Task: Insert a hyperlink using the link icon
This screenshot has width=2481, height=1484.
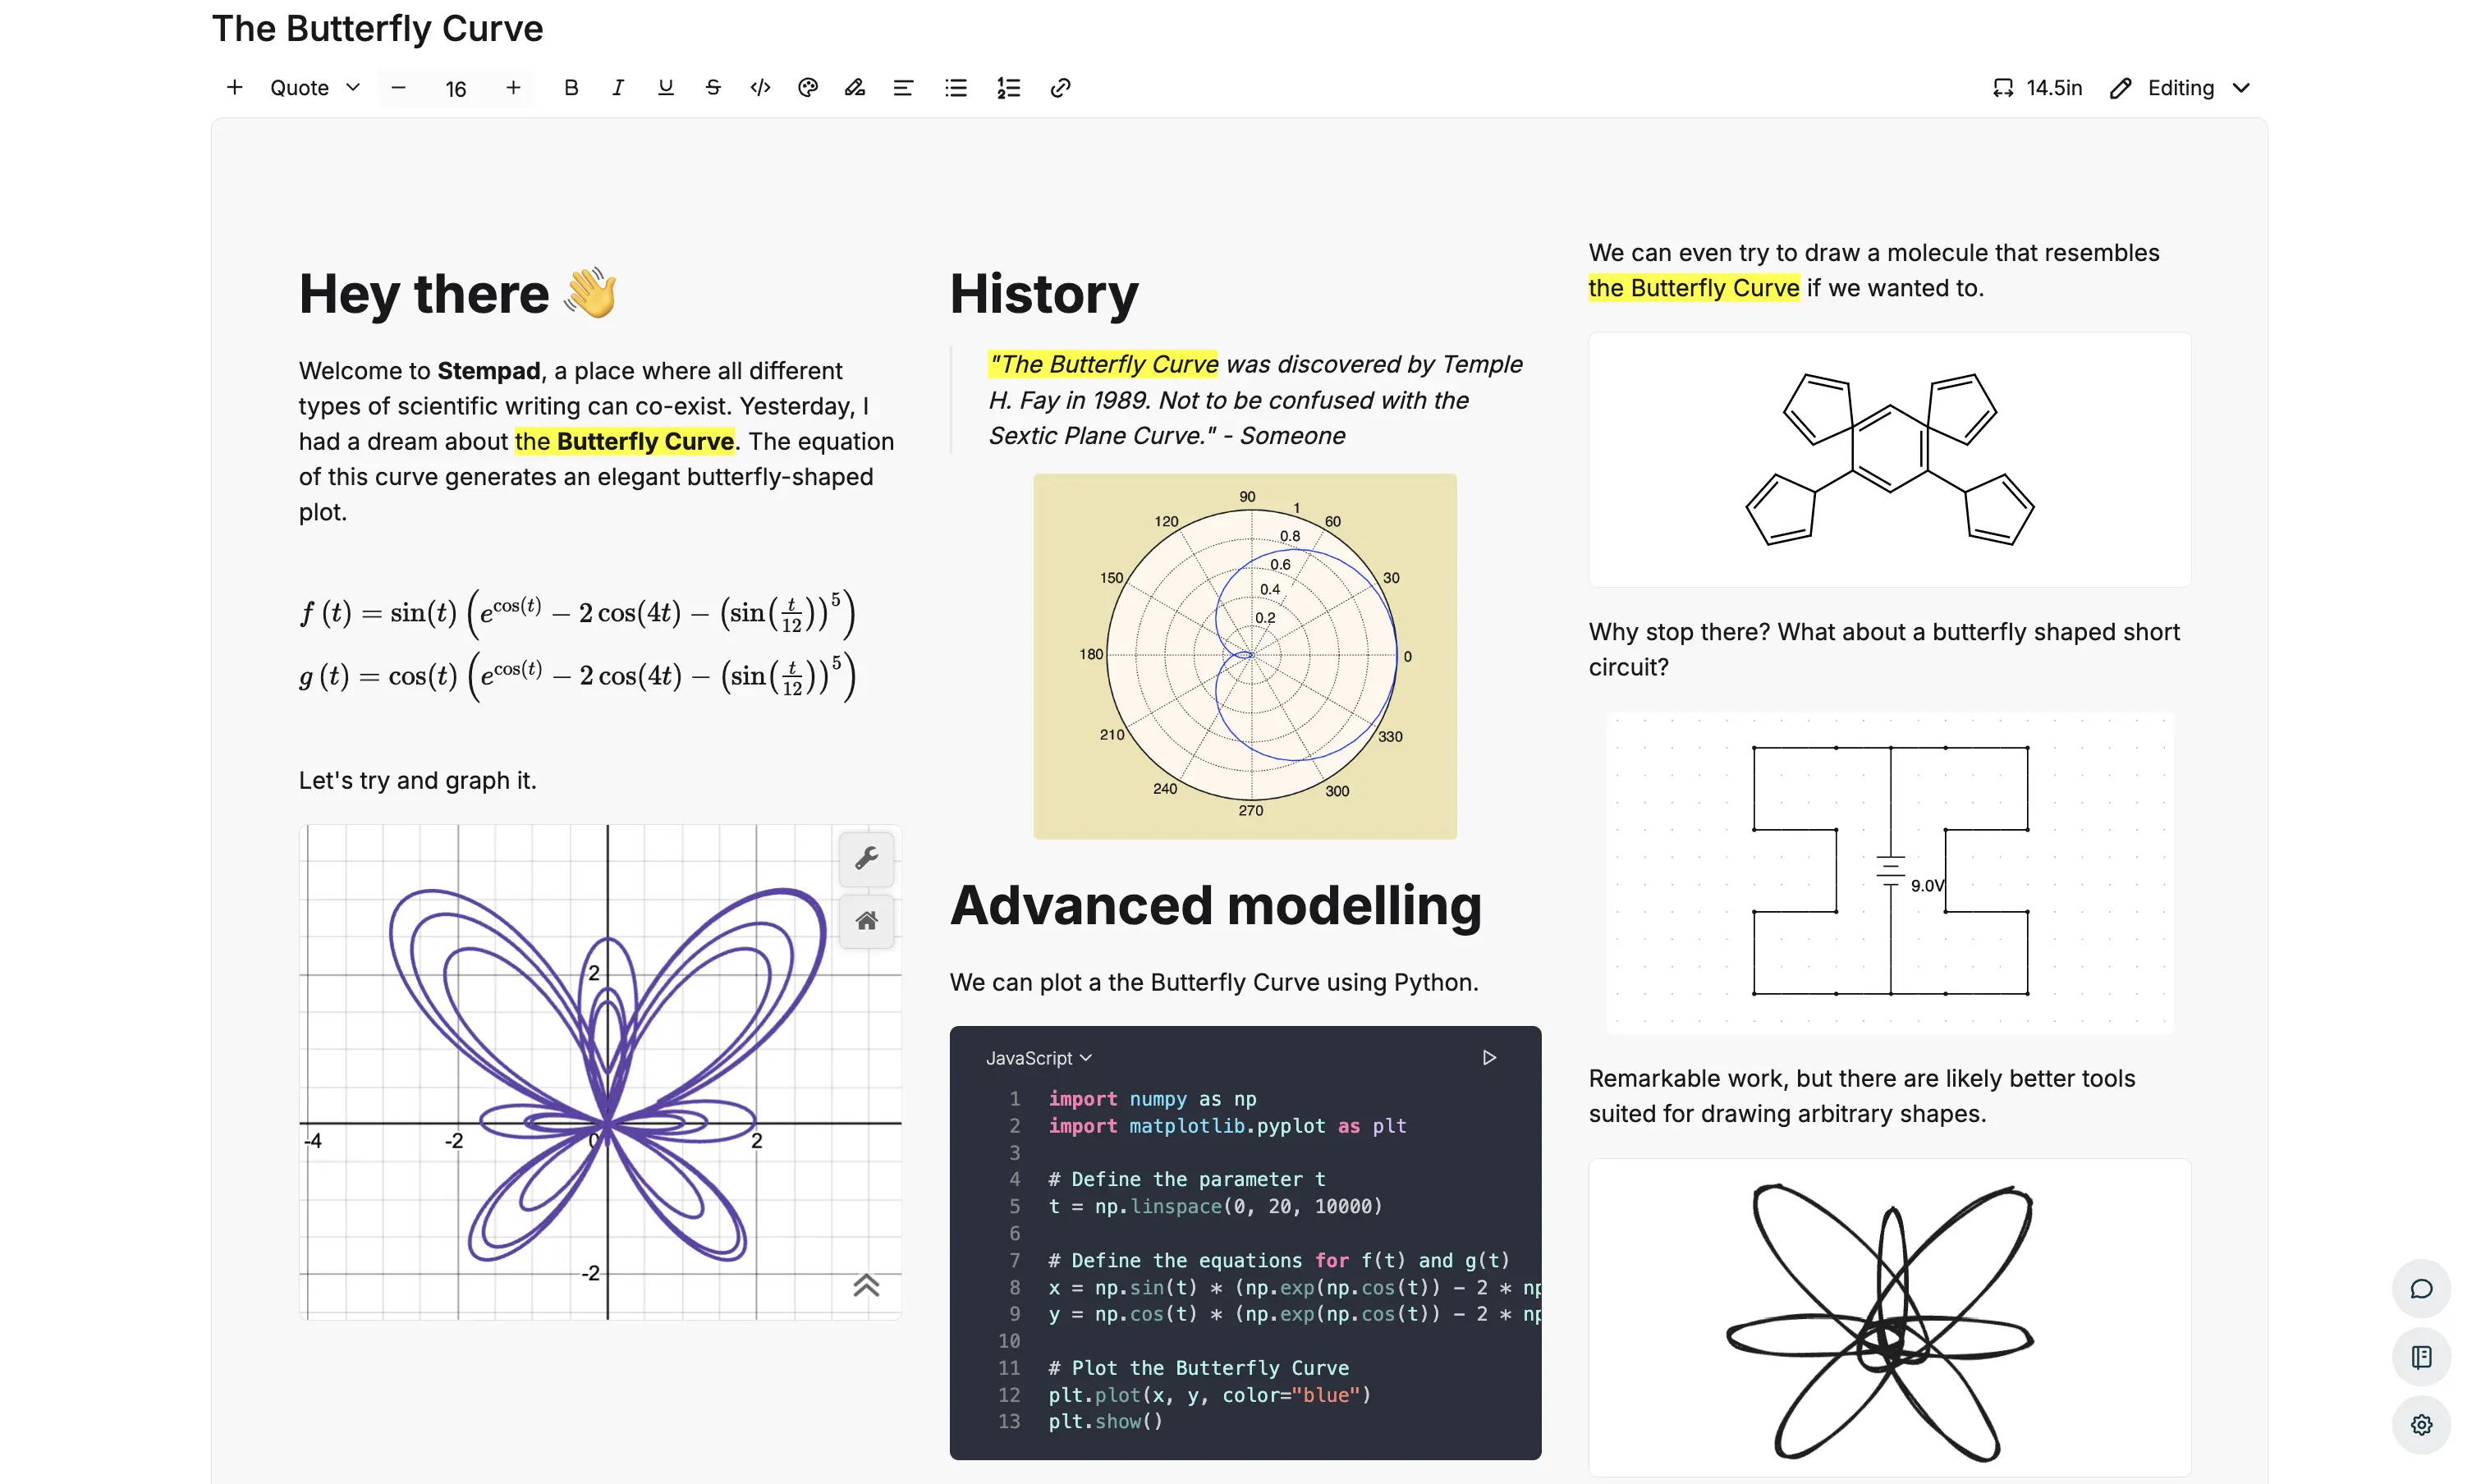Action: [x=1061, y=88]
